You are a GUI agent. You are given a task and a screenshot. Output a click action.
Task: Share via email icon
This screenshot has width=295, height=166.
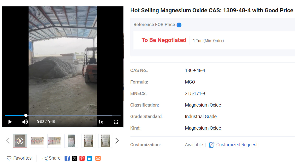pos(98,158)
